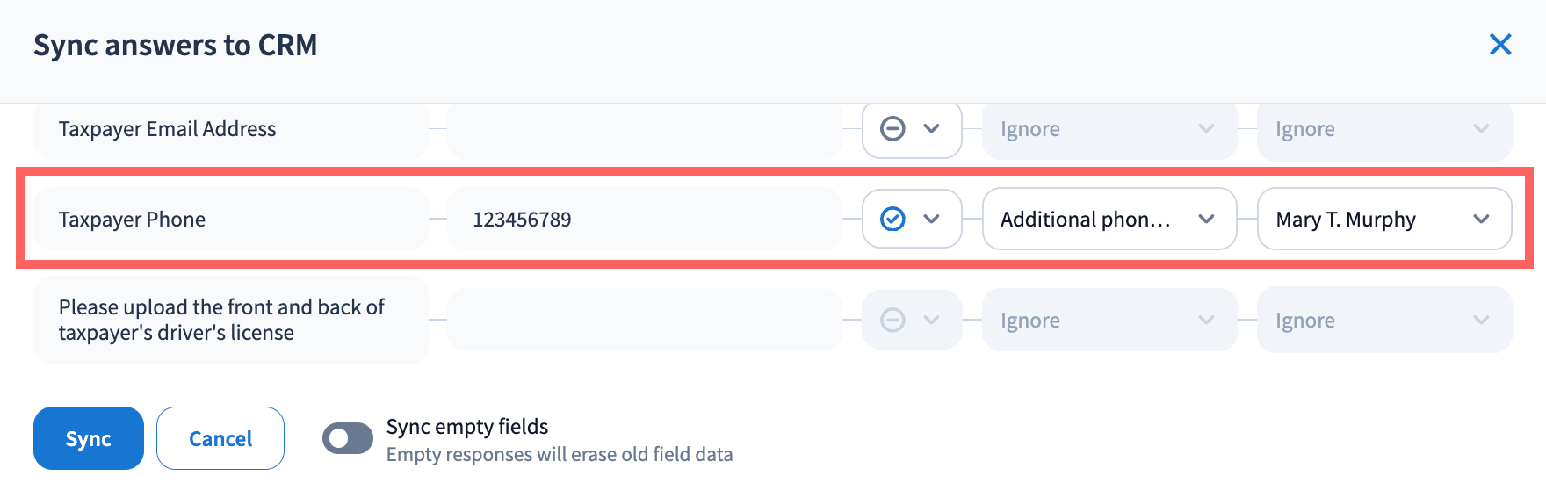Close the Sync answers to CRM dialog

1500,45
